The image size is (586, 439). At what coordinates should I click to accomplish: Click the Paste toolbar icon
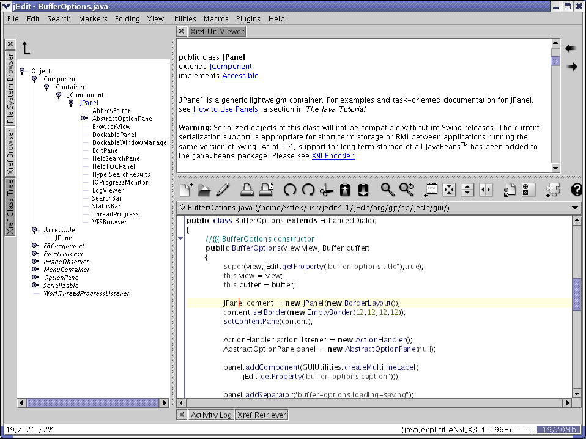pos(363,190)
